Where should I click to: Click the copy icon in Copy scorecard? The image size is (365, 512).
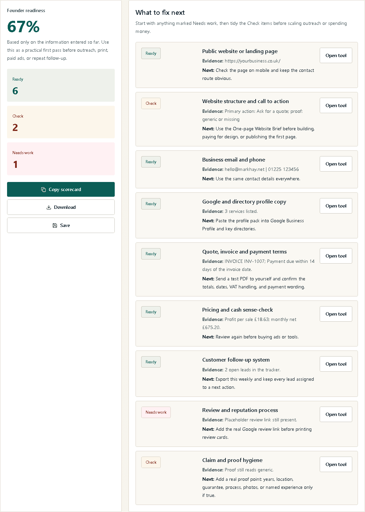[x=43, y=190]
